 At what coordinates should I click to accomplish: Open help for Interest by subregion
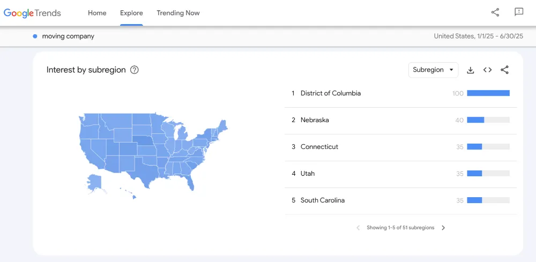(135, 70)
